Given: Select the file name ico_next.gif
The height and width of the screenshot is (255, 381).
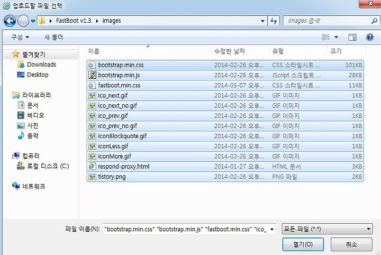Looking at the screenshot, I should tap(113, 96).
